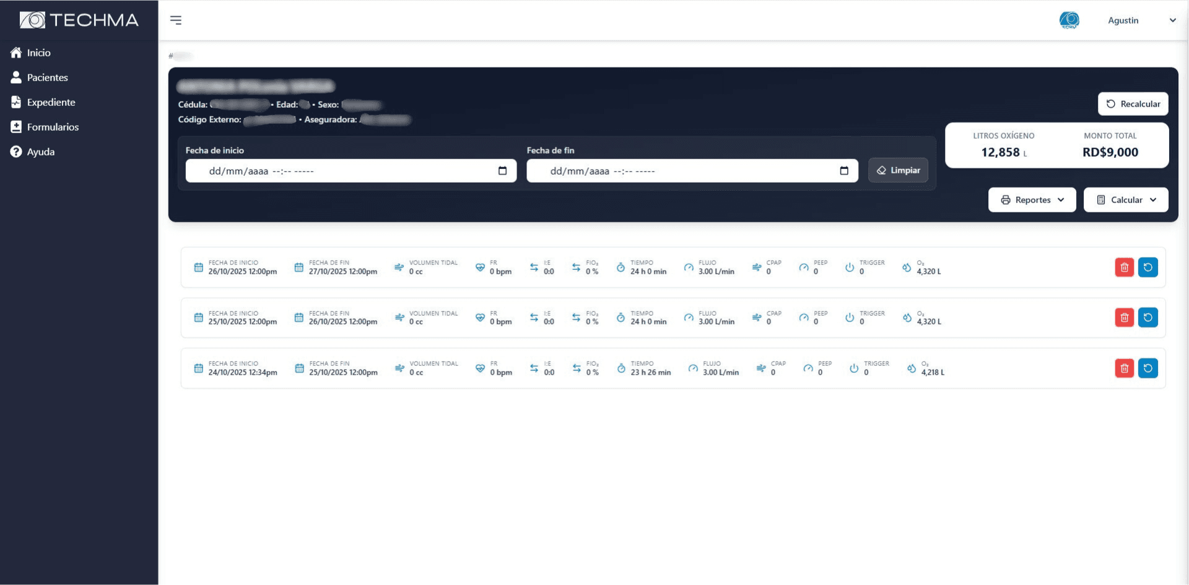This screenshot has width=1189, height=585.
Task: Delete the 24/10/2025 12:34pm record
Action: [1124, 368]
